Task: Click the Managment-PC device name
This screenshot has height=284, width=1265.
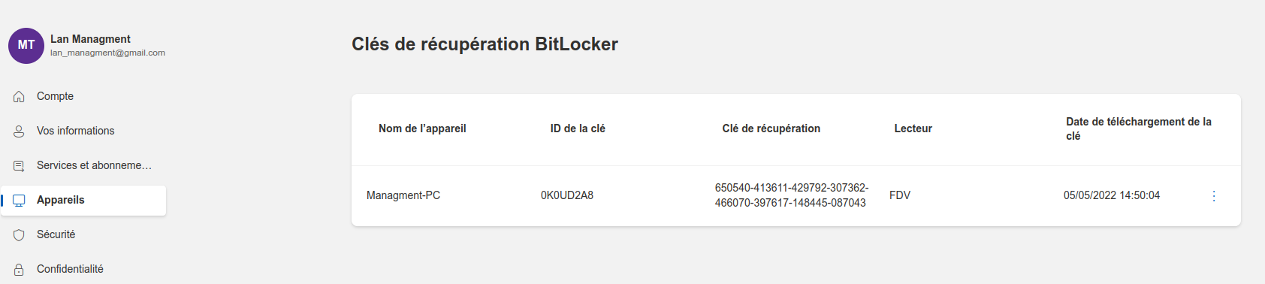Action: click(x=403, y=195)
